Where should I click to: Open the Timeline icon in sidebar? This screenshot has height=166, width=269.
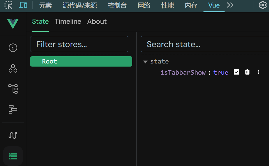click(13, 109)
